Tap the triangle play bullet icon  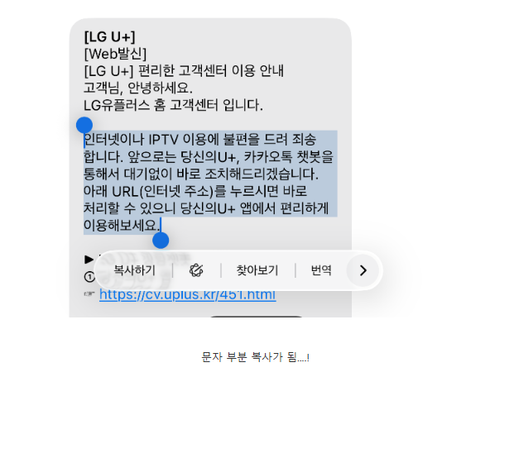tap(89, 260)
